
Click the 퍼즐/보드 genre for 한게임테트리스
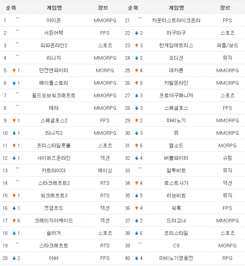[x=227, y=45]
